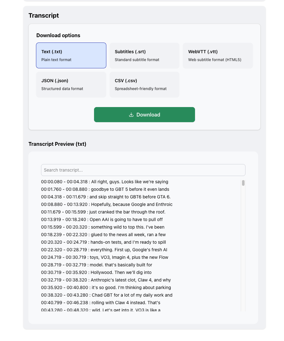Click the scrollbar track below the thumb
The height and width of the screenshot is (341, 284).
point(243,248)
